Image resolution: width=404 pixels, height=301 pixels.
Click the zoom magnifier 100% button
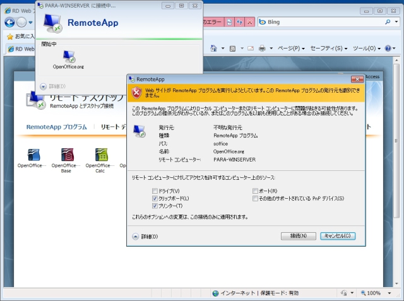tap(371, 293)
